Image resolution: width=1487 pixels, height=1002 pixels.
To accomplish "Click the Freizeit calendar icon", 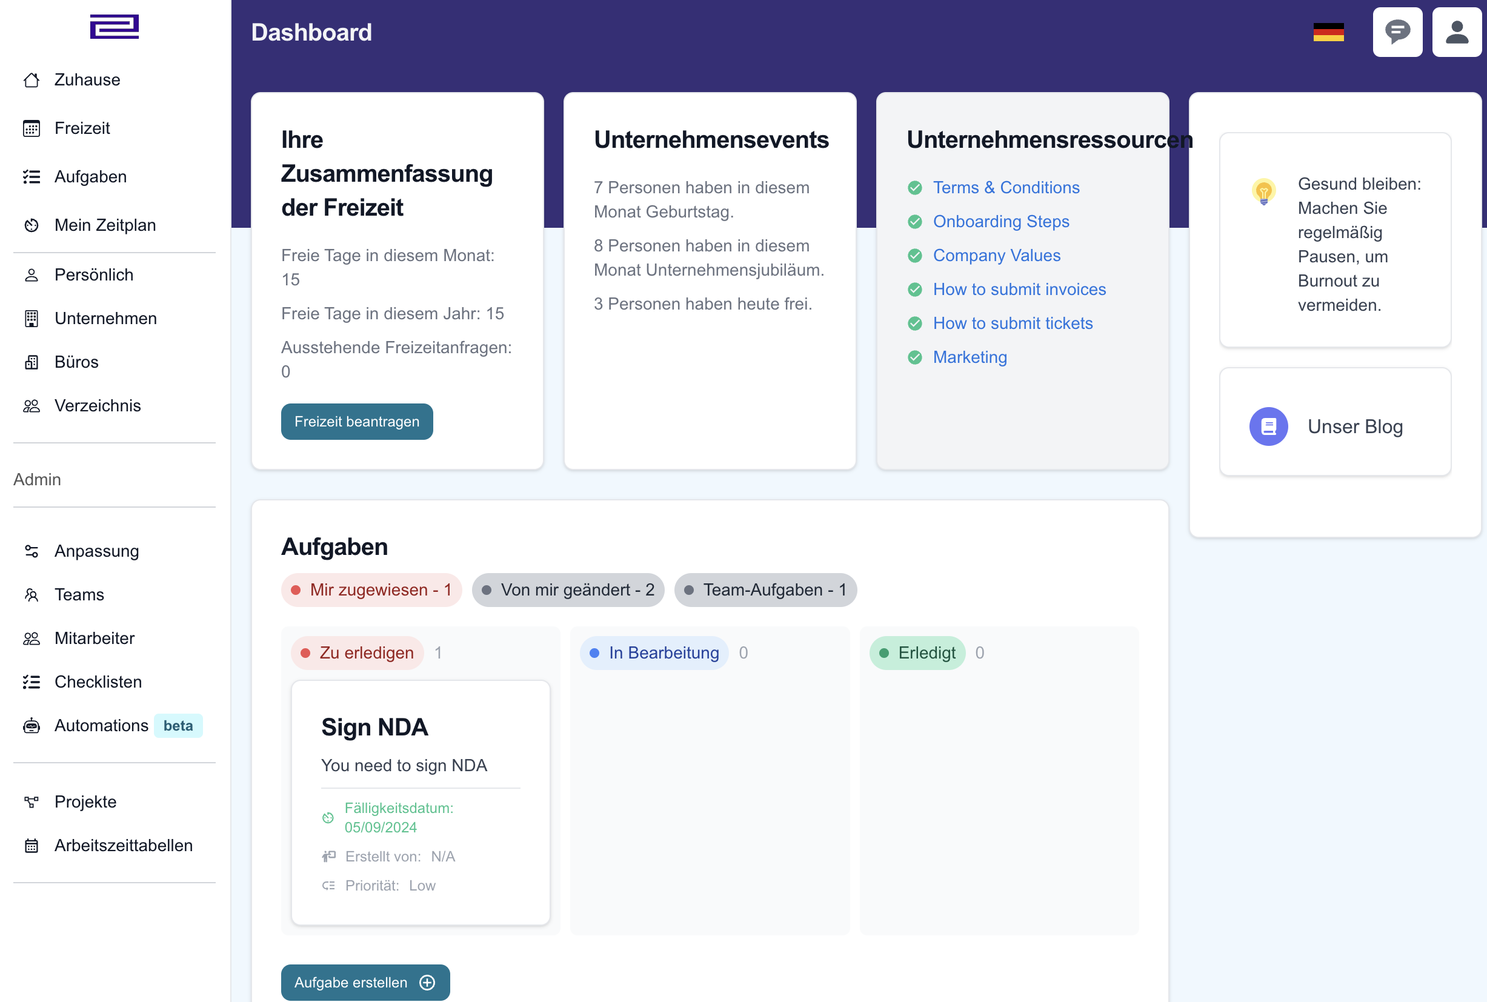I will (x=32, y=128).
